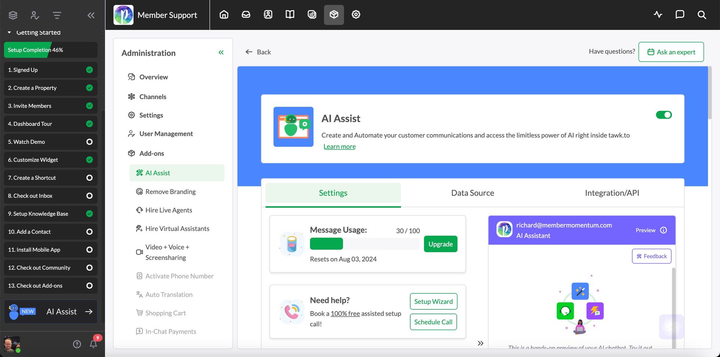Collapse the dark left sidebar

tap(91, 15)
